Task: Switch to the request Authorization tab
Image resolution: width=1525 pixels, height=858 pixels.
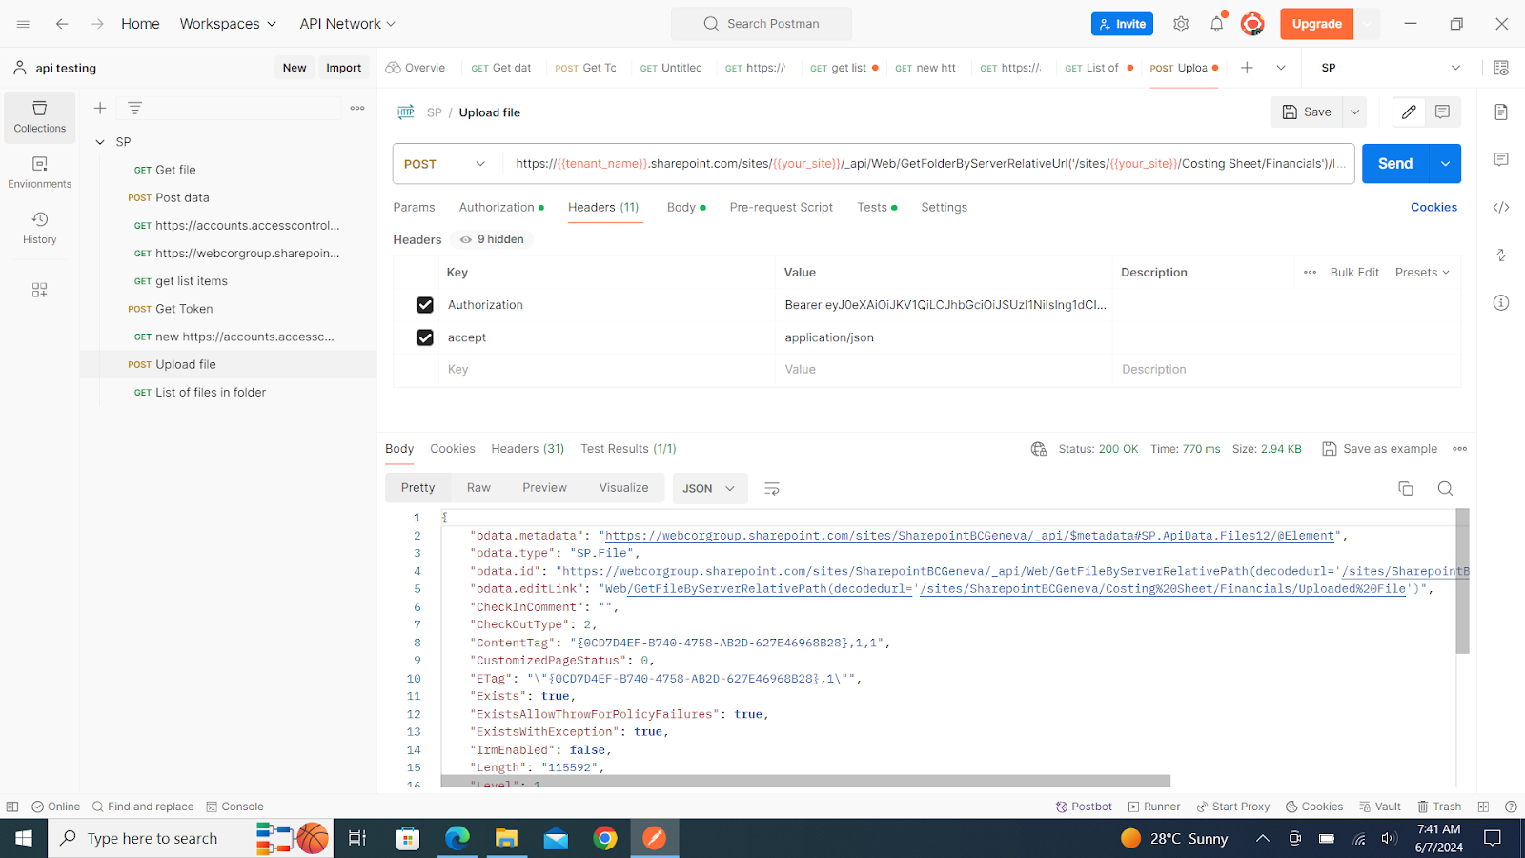Action: pos(501,207)
